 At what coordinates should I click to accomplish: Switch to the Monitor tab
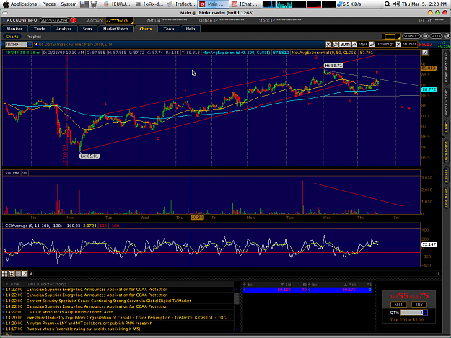point(14,29)
